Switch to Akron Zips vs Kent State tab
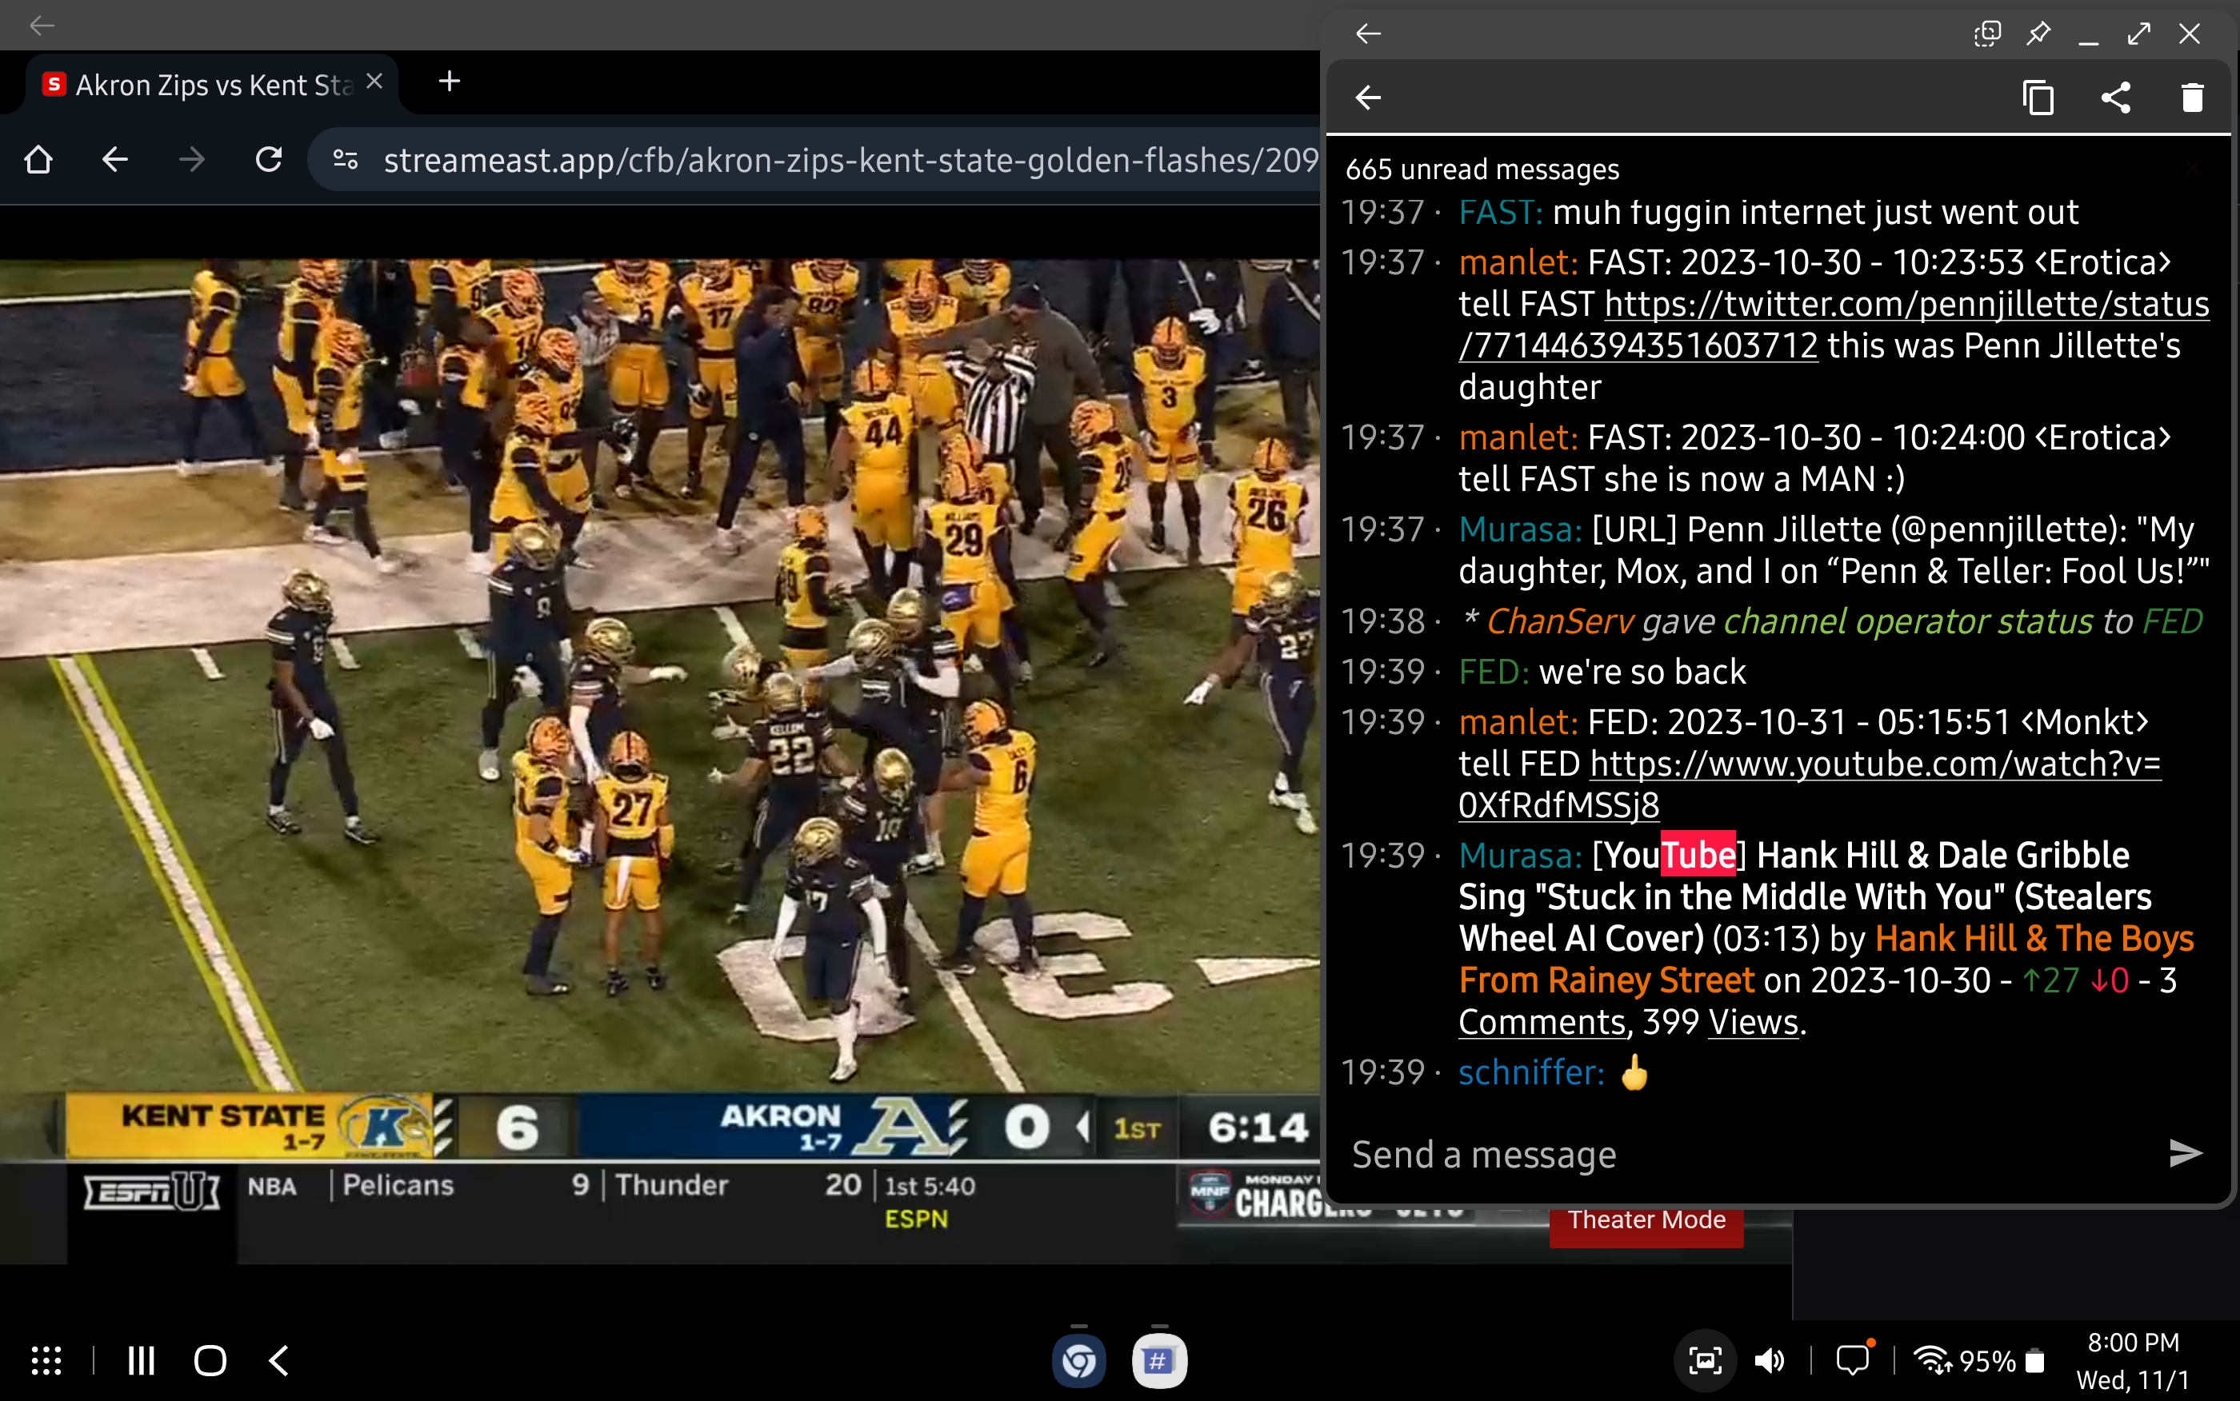 point(213,84)
